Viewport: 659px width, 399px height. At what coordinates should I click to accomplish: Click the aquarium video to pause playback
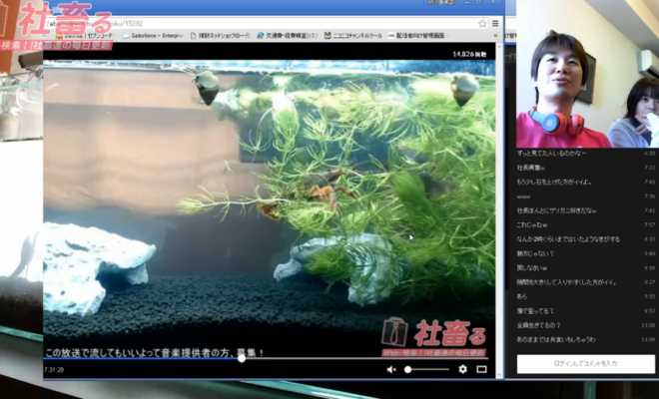[270, 199]
